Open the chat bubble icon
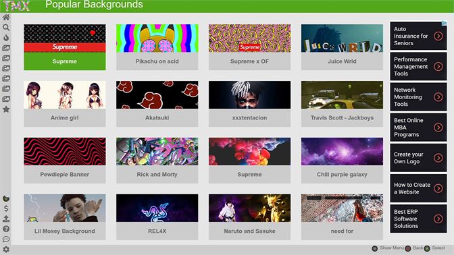This screenshot has width=454, height=255. (x=6, y=239)
